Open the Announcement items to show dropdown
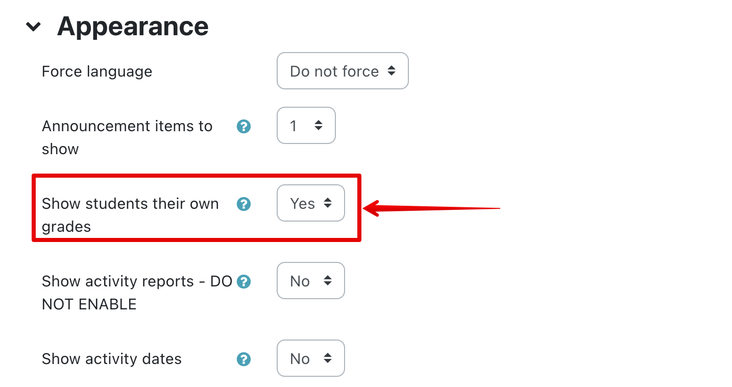This screenshot has width=732, height=387. [x=306, y=126]
